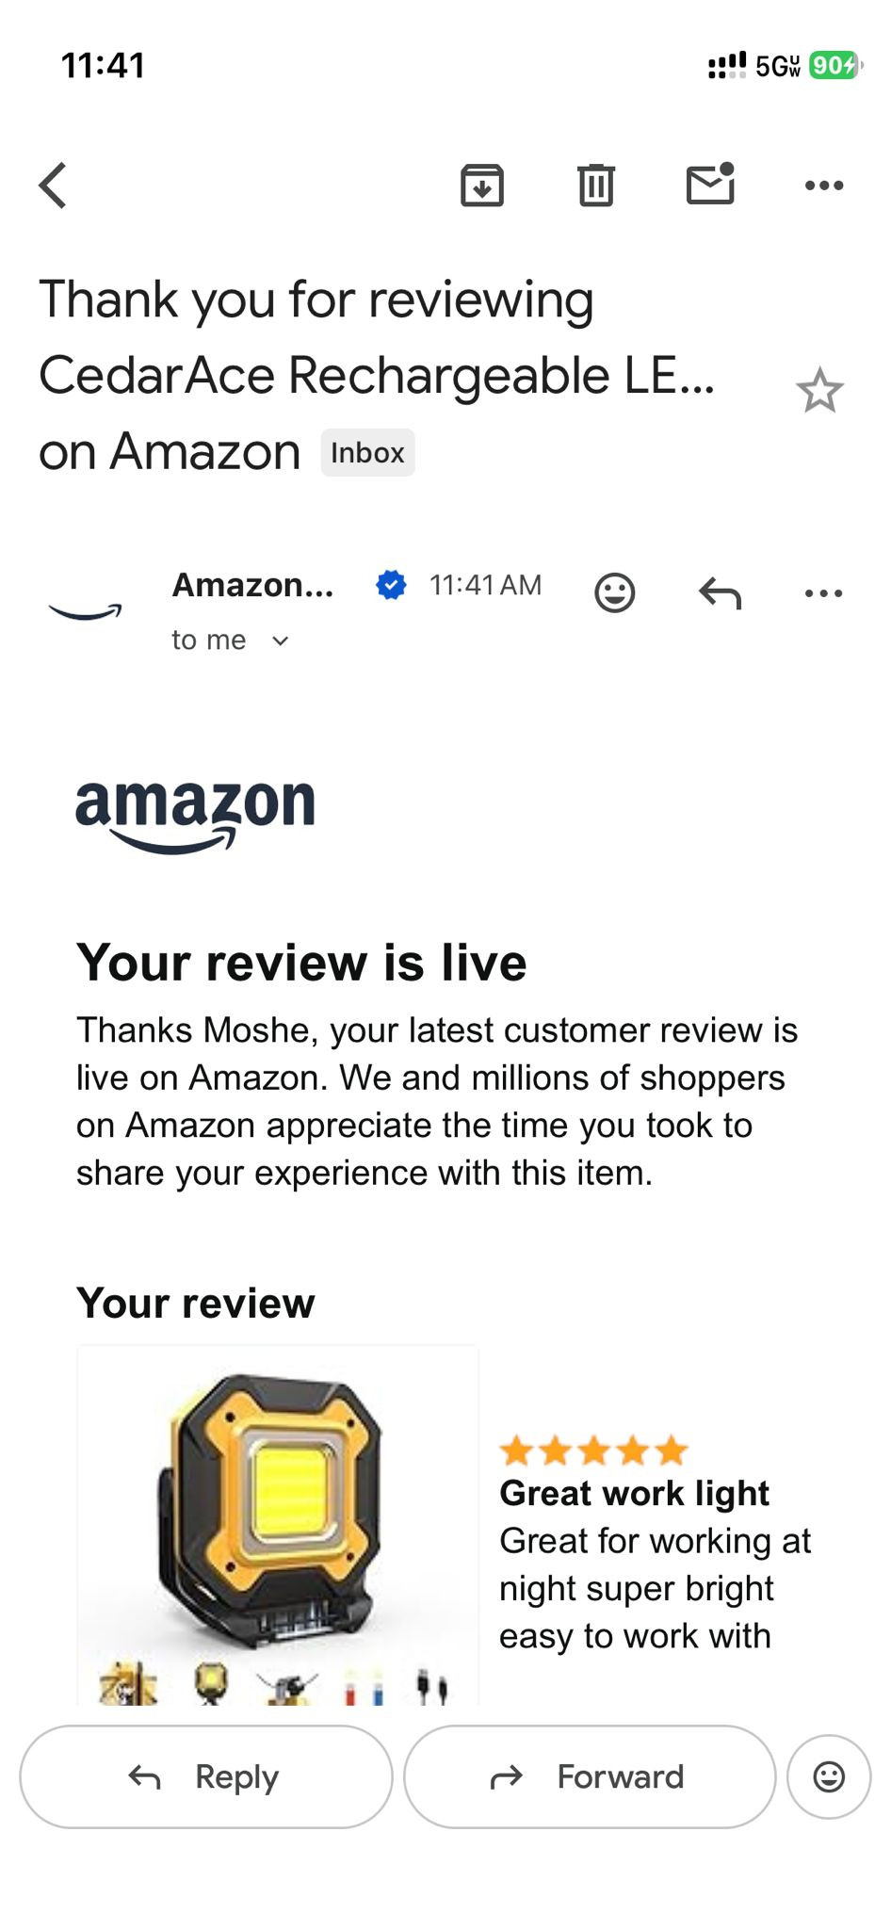The width and height of the screenshot is (891, 1929).
Task: Tap the five-star rating
Action: coord(593,1451)
